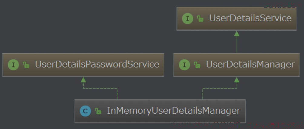This screenshot has width=304, height=129.
Task: Click empty canvas area left of UserDetailsService
Action: (87, 25)
